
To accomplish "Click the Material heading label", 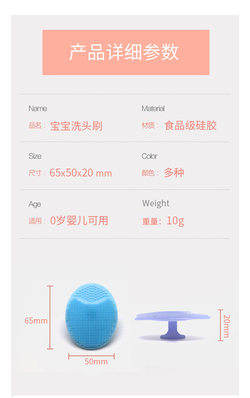I will point(153,109).
